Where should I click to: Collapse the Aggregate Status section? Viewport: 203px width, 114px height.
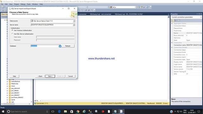[x=172, y=23]
